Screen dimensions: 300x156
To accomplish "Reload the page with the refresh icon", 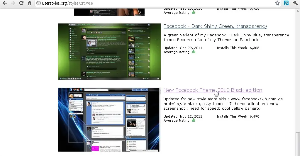I will (x=21, y=3).
